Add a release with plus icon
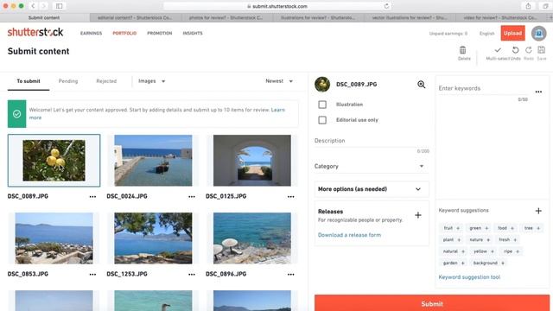Viewport: 553px width, 311px height. [x=418, y=215]
